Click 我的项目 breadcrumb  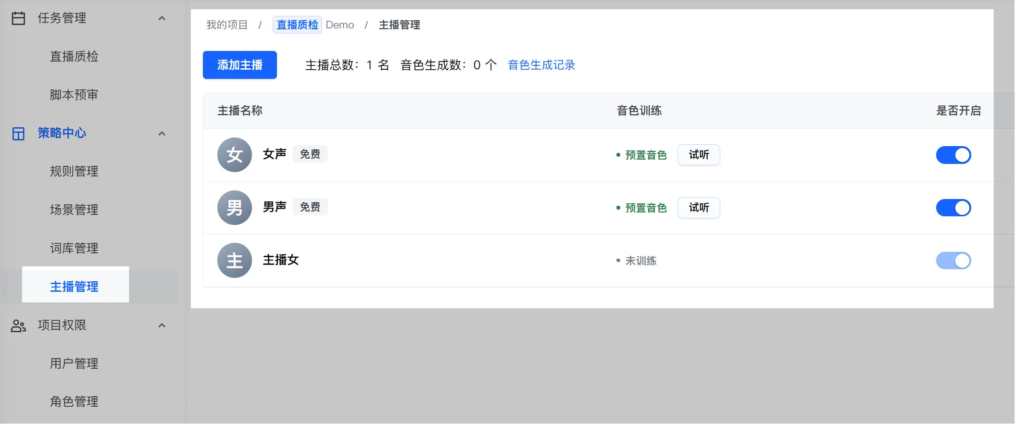(x=227, y=25)
